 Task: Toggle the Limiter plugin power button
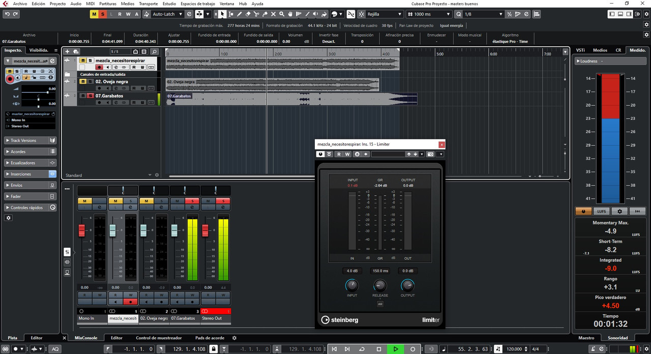(320, 154)
